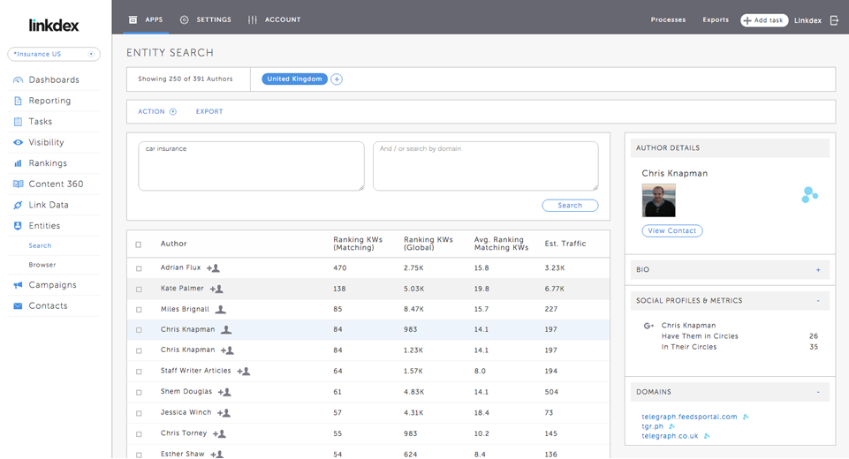The height and width of the screenshot is (459, 849).
Task: Open the ACTION dropdown menu
Action: click(157, 111)
